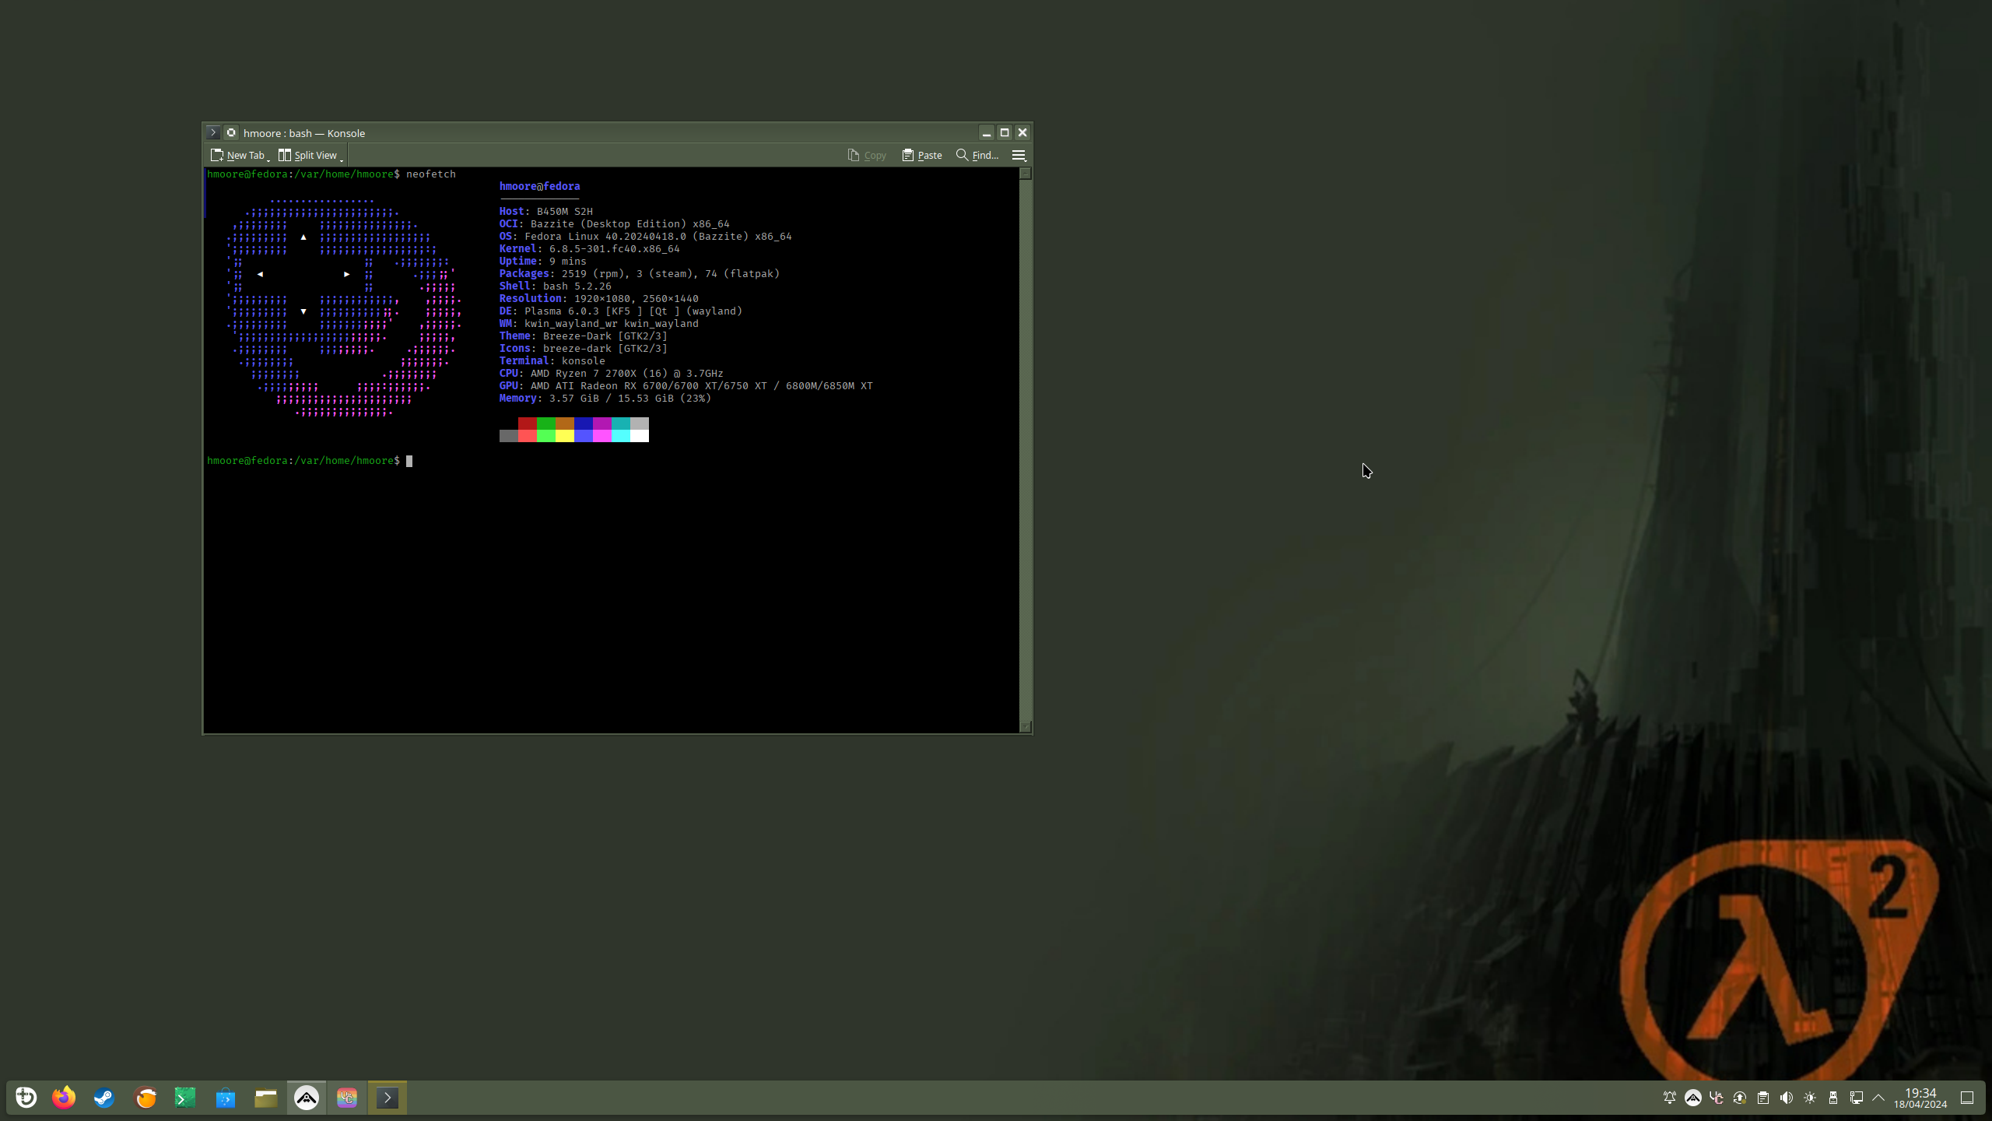Toggle Show Desktop at panel edge

pyautogui.click(x=1967, y=1098)
